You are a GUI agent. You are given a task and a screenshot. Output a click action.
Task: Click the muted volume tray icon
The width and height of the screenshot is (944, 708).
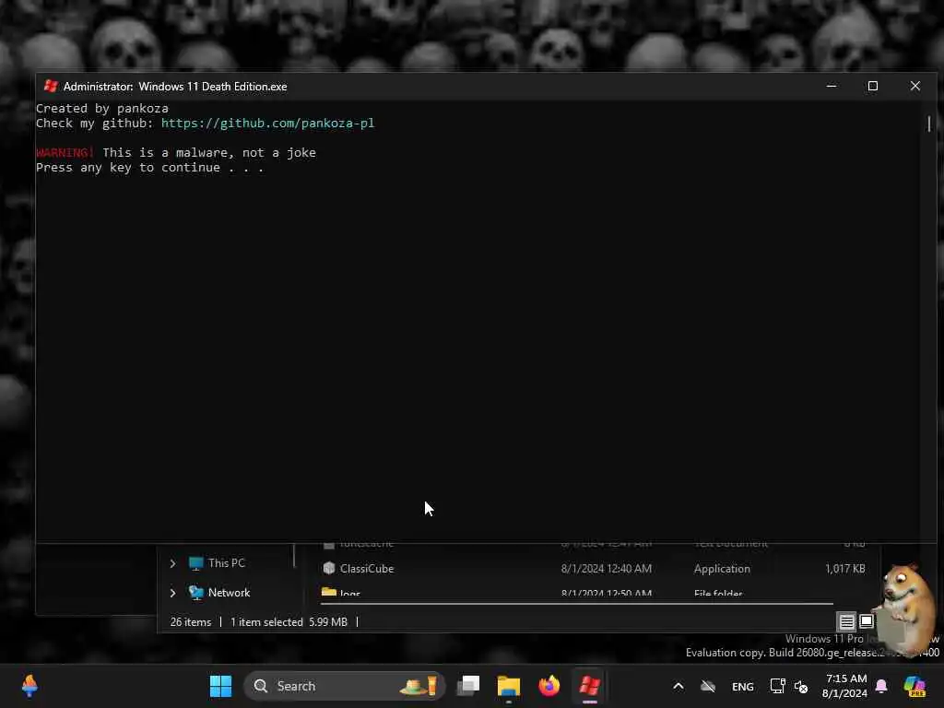coord(801,686)
